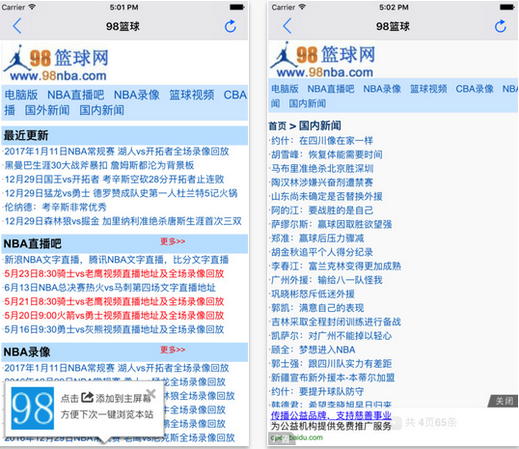The image size is (519, 449).
Task: Click 98篮球网 logo on right screen
Action: tap(323, 60)
